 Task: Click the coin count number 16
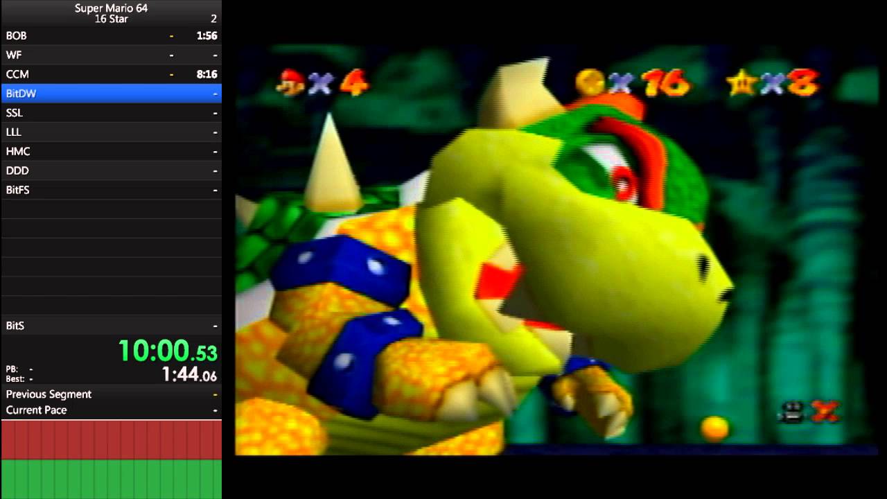tap(666, 83)
